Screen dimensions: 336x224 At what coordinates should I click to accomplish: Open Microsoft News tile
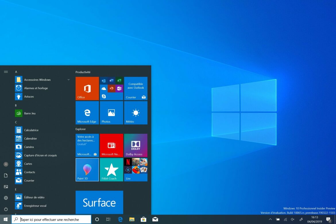[x=111, y=145]
